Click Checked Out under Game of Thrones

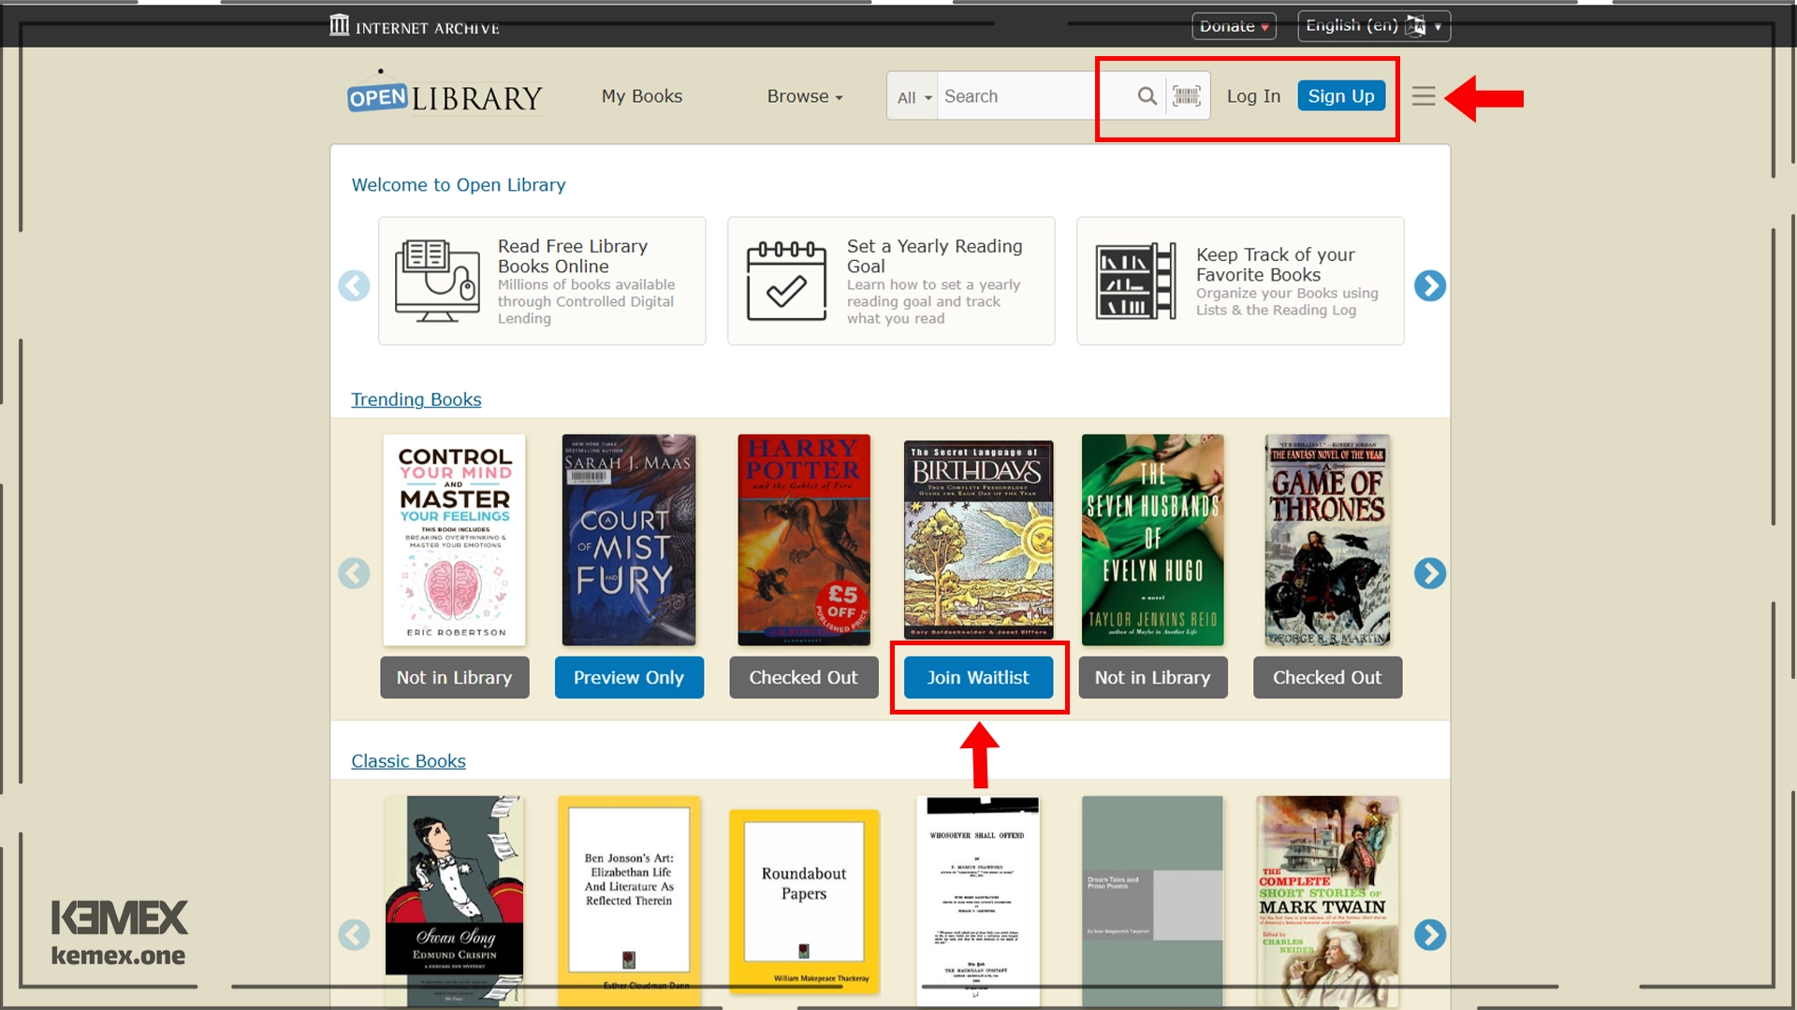click(1327, 677)
